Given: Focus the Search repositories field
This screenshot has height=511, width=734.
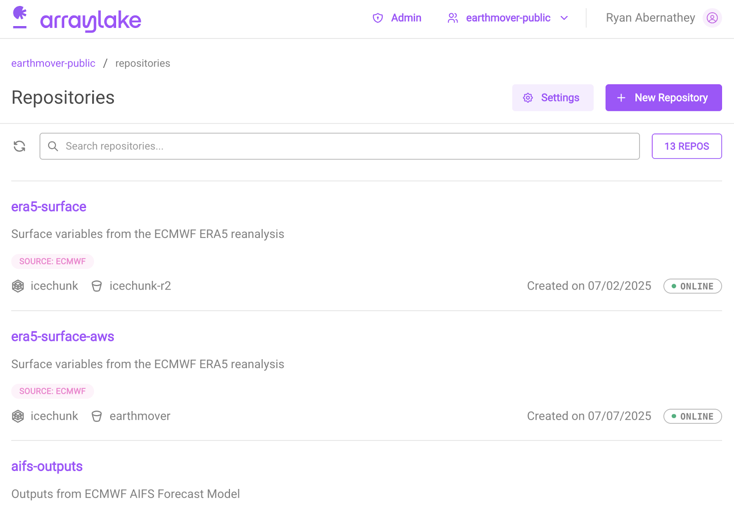Looking at the screenshot, I should (x=339, y=146).
